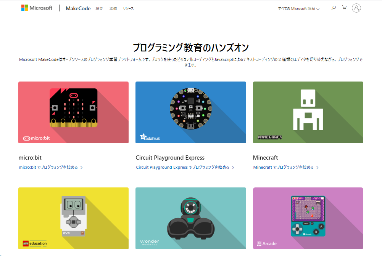Open the 概要 menu item

click(99, 8)
